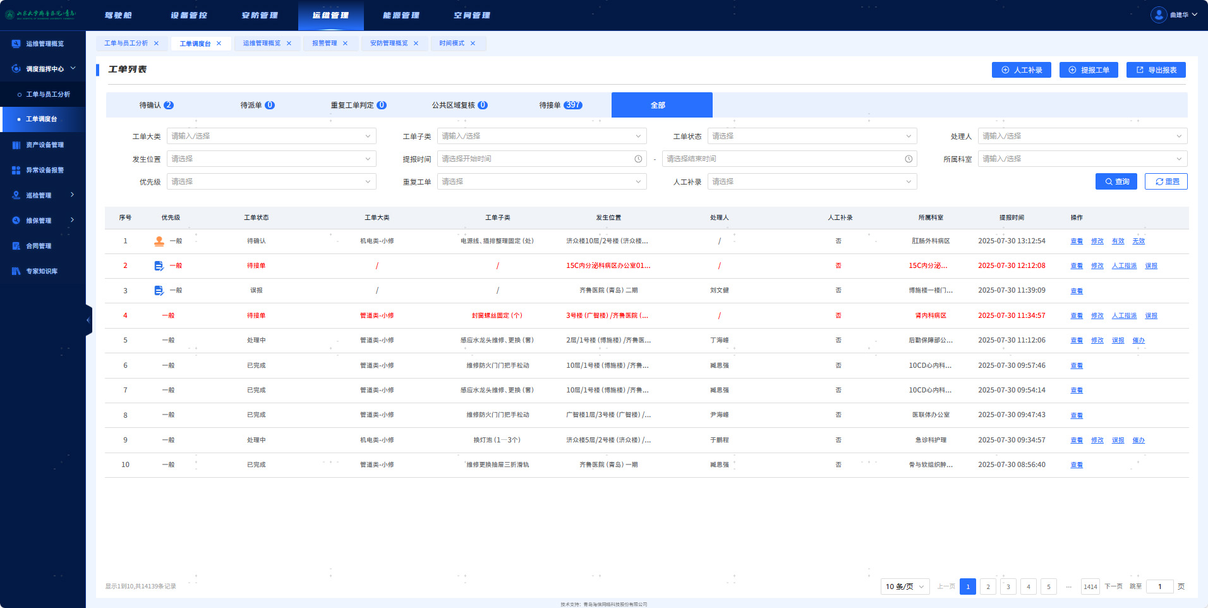Click the clock icon in 提报开始时间 field
Screen dimensions: 1208x608
pyautogui.click(x=638, y=159)
